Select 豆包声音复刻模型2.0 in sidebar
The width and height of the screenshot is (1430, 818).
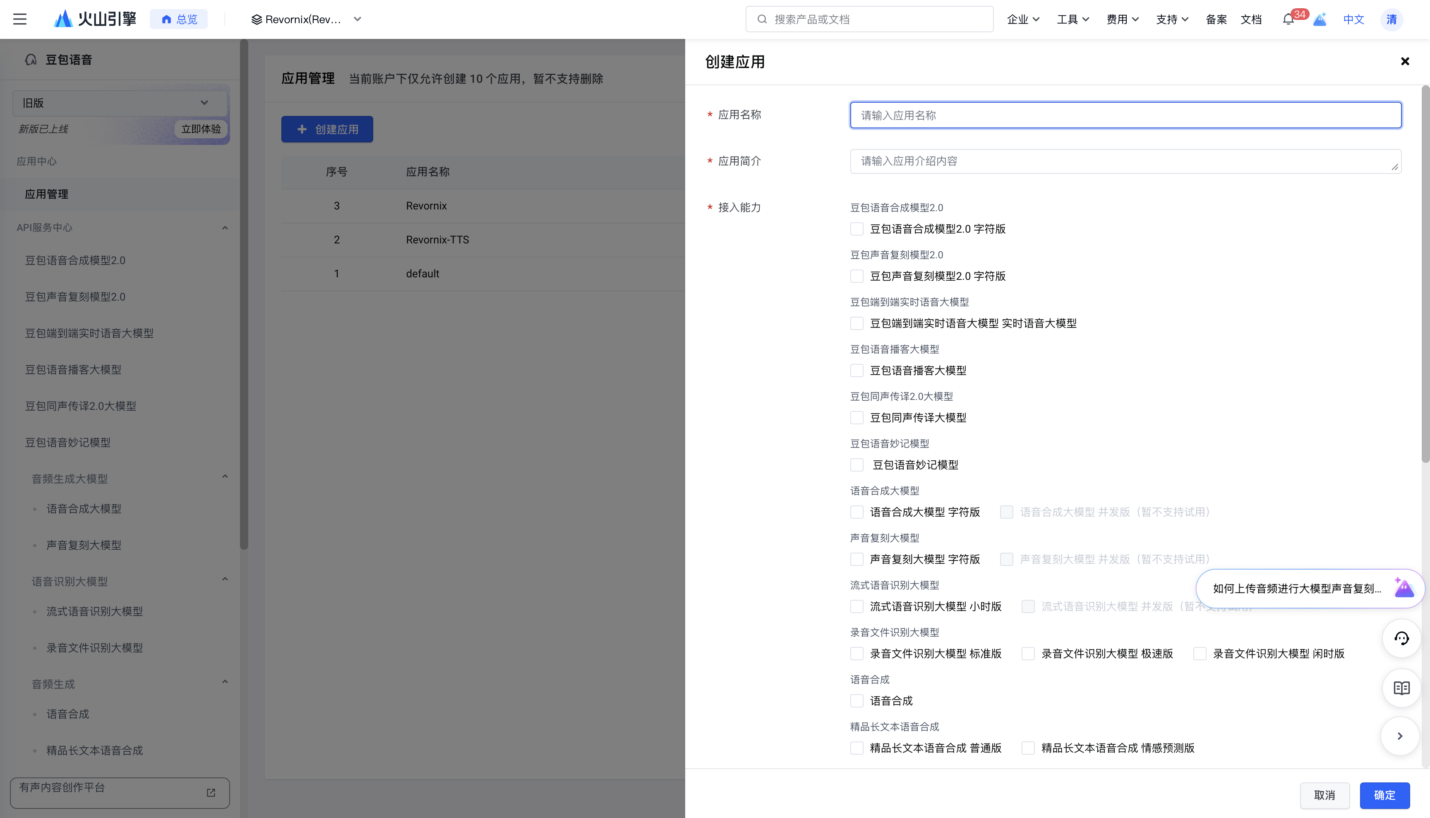(x=75, y=297)
